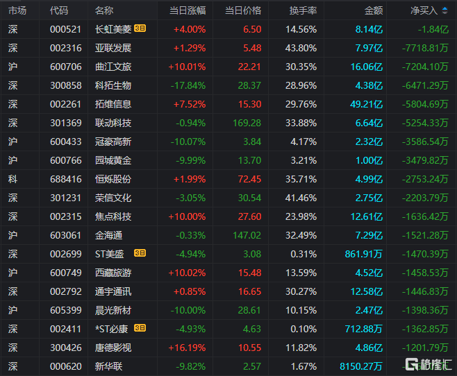Click the -17.84% change for 科拓生物
457x376 pixels.
[x=188, y=85]
